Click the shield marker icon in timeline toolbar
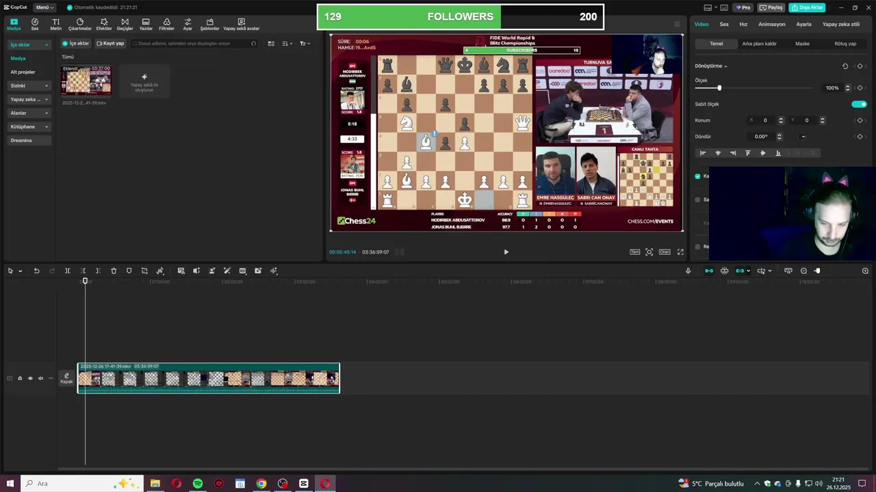 [x=129, y=271]
